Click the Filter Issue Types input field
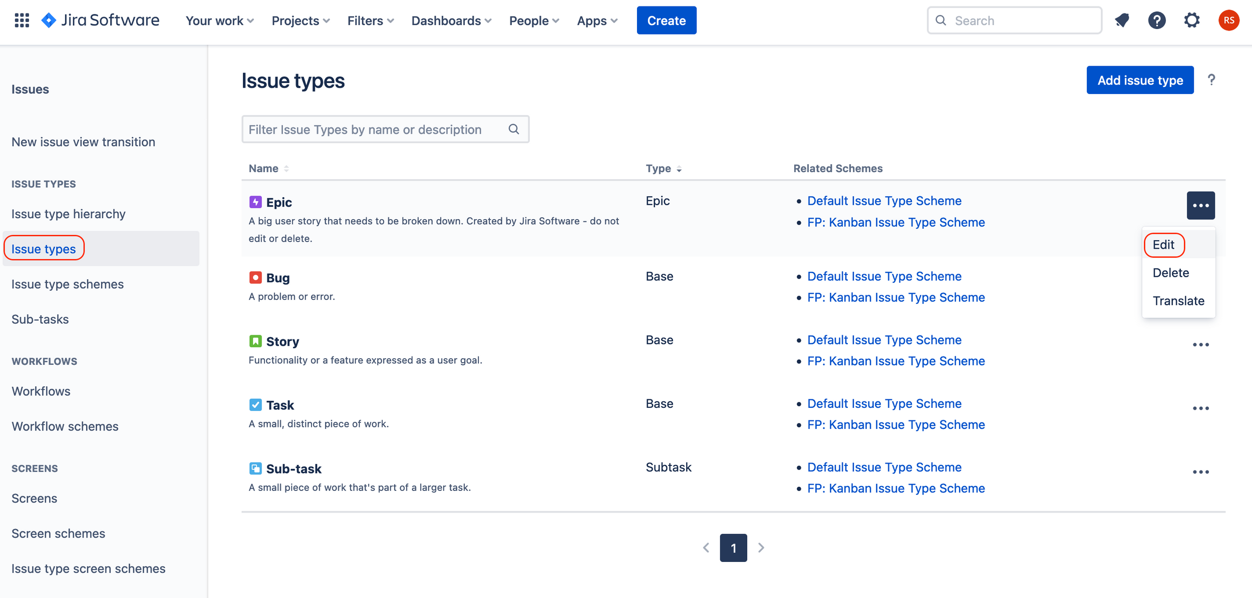 [x=385, y=129]
